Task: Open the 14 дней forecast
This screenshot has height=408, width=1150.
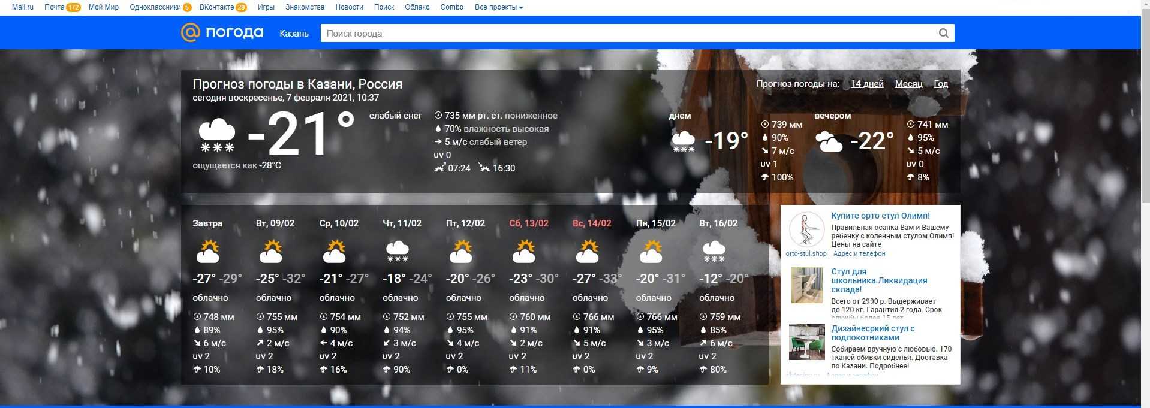Action: (x=867, y=84)
